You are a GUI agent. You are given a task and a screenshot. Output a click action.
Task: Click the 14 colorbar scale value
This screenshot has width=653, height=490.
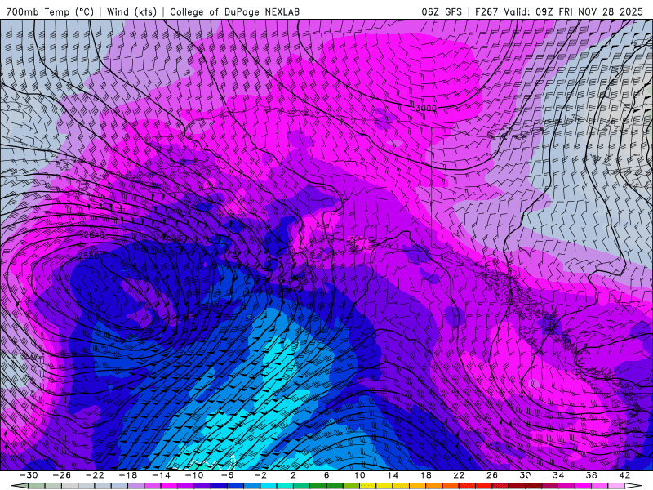[x=393, y=475]
